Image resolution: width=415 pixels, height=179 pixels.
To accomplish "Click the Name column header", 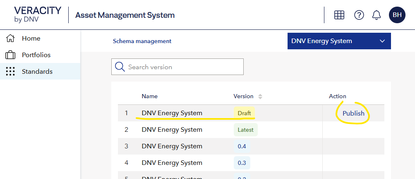I will [x=149, y=96].
